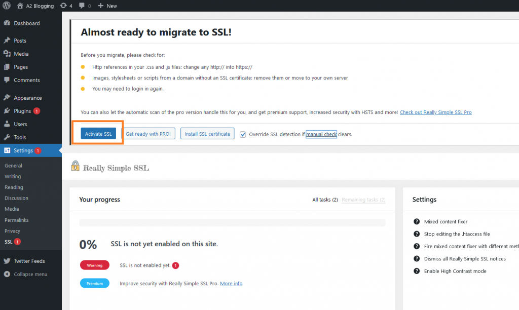Click the Get ready with PRO! button
Image resolution: width=519 pixels, height=310 pixels.
click(x=148, y=134)
